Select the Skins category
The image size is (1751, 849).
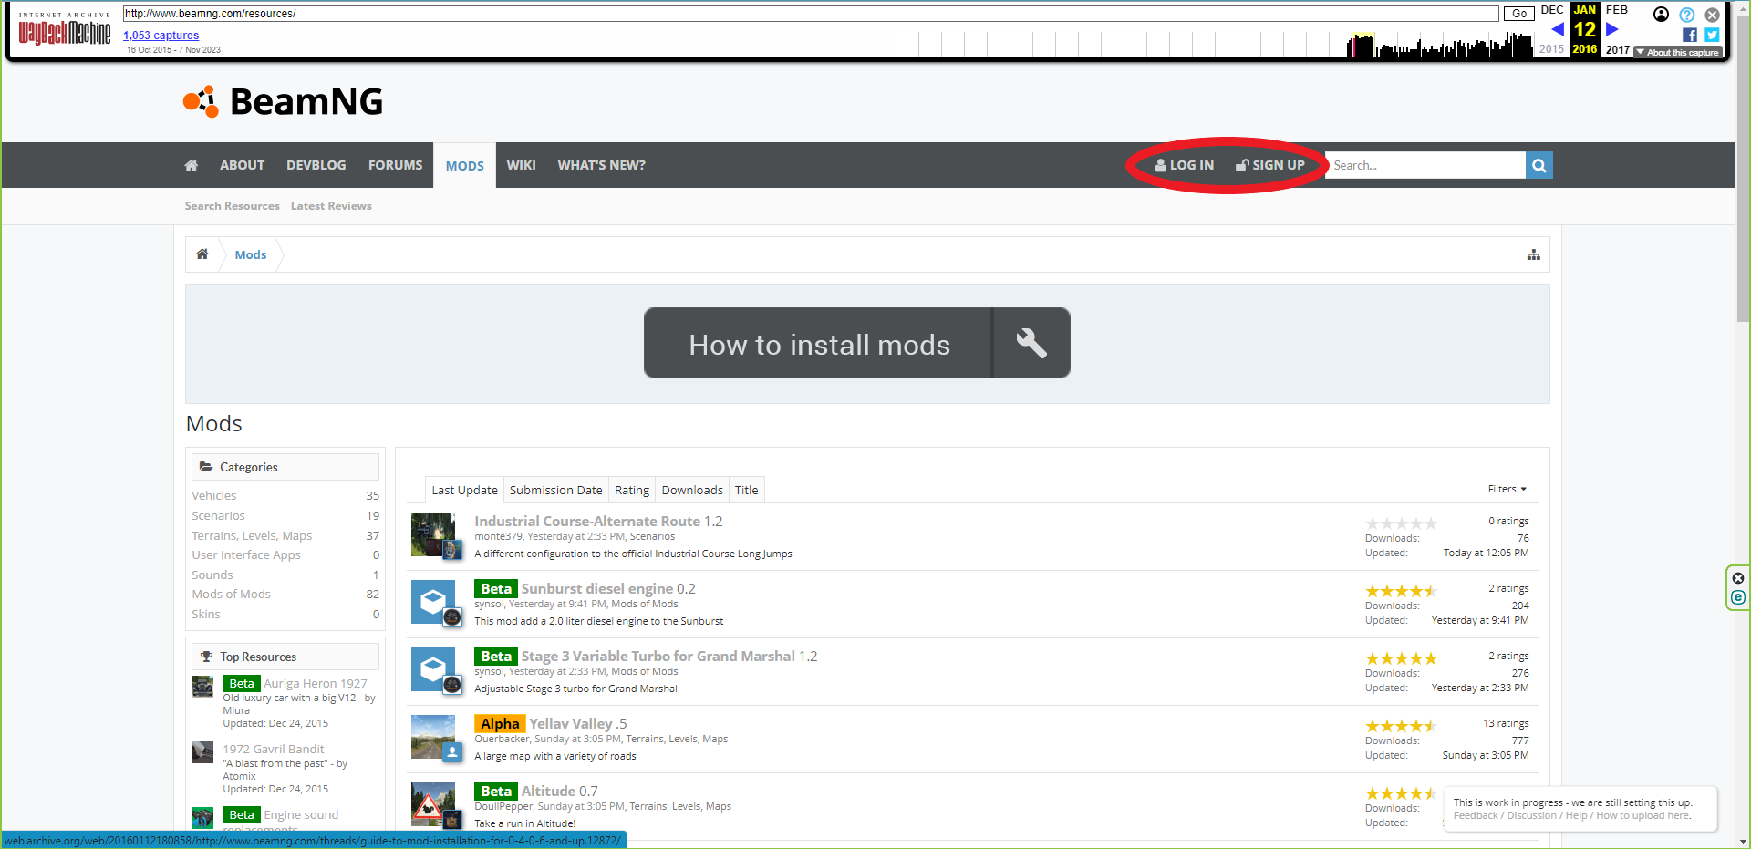point(206,614)
